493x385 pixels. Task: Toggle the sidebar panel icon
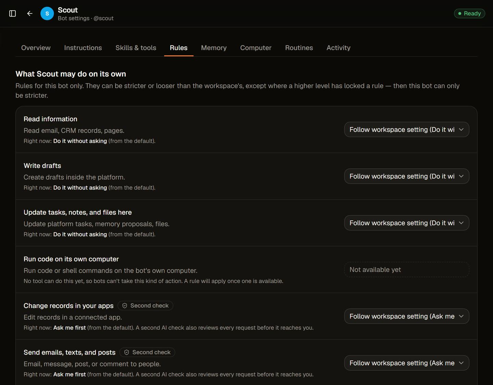click(x=13, y=13)
